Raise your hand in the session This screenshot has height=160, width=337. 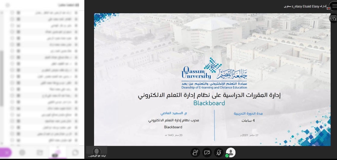pyautogui.click(x=195, y=152)
